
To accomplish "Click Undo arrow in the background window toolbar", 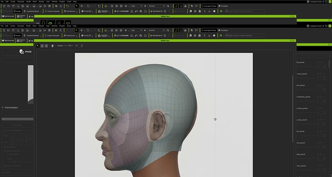I will click(x=67, y=6).
